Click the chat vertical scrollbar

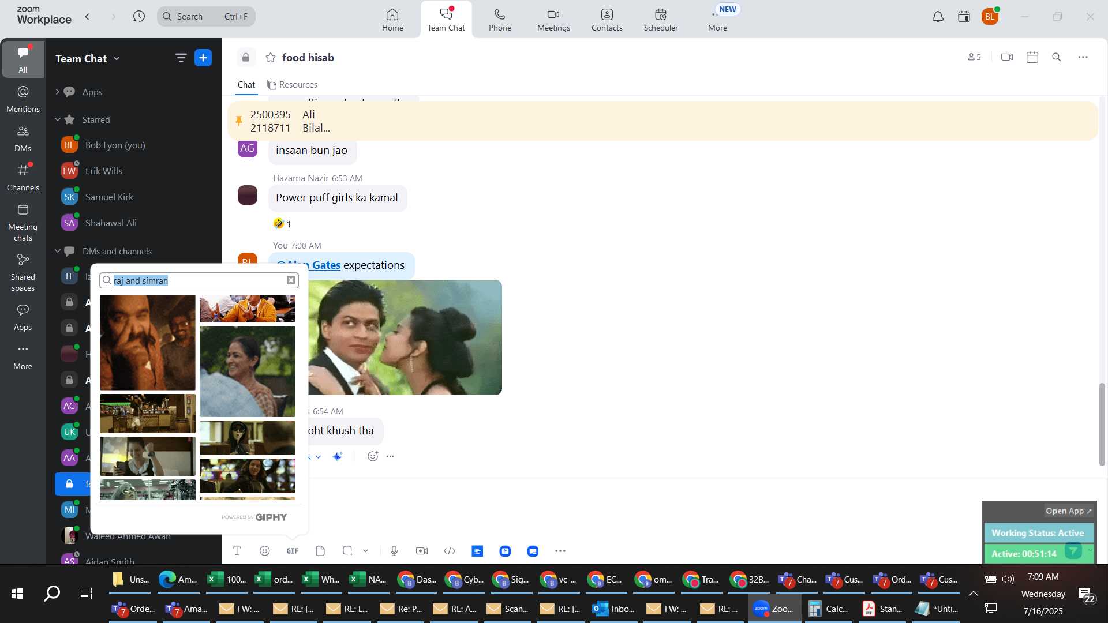(1102, 424)
